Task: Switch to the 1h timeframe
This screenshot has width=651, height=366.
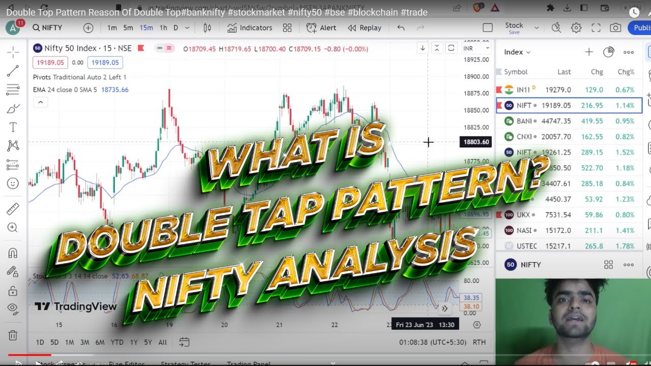Action: point(163,28)
